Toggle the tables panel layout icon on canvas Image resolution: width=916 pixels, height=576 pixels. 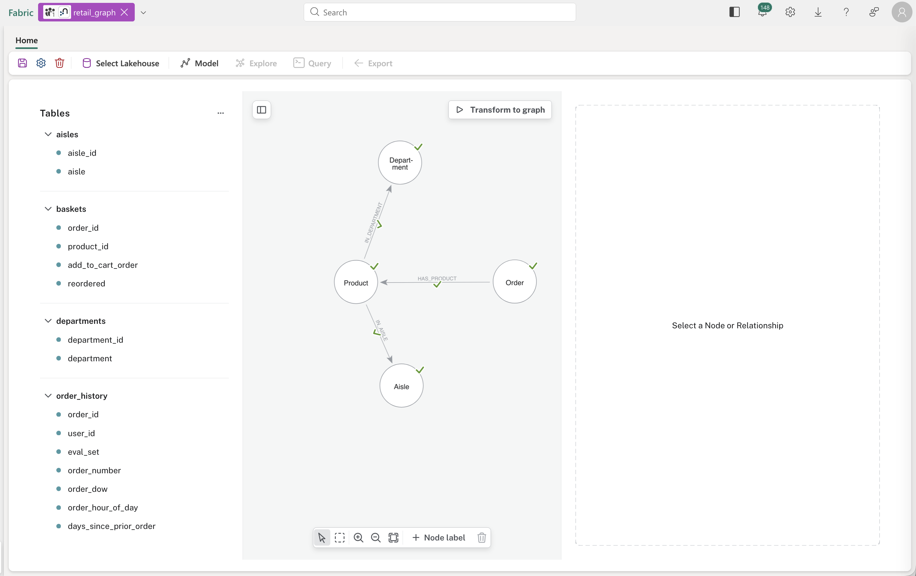pyautogui.click(x=262, y=110)
